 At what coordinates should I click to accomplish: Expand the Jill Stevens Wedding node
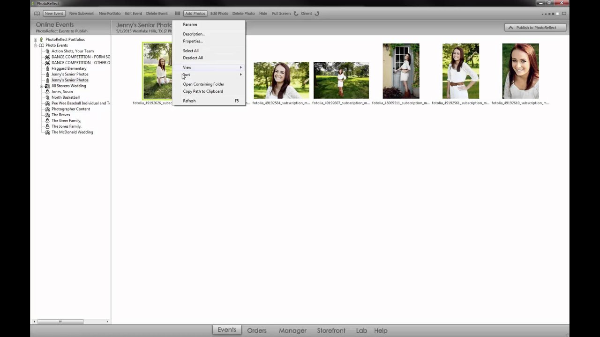[41, 86]
